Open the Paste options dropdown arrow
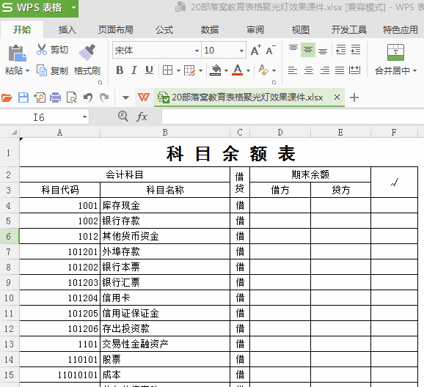 pyautogui.click(x=27, y=71)
